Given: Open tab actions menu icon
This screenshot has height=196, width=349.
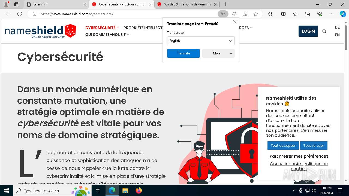Looking at the screenshot, I should tap(16, 4).
